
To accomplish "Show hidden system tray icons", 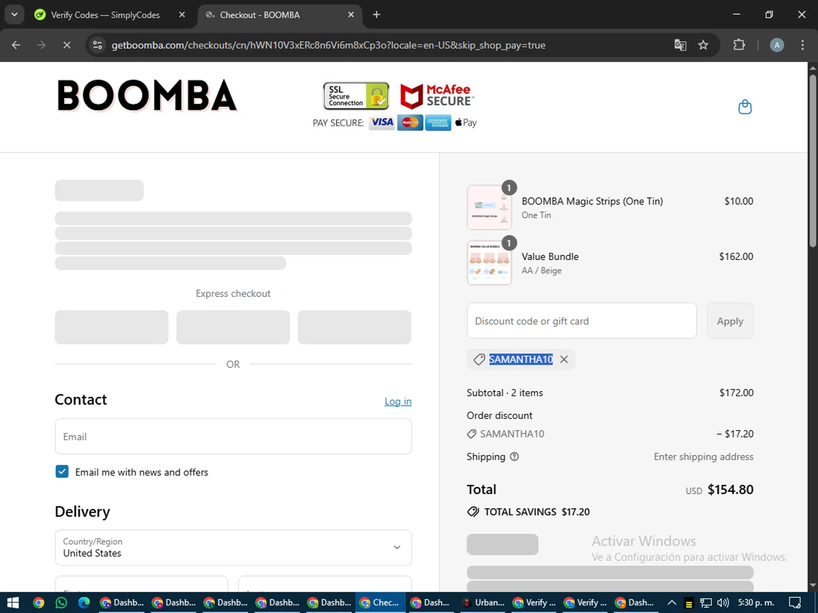I will point(672,603).
